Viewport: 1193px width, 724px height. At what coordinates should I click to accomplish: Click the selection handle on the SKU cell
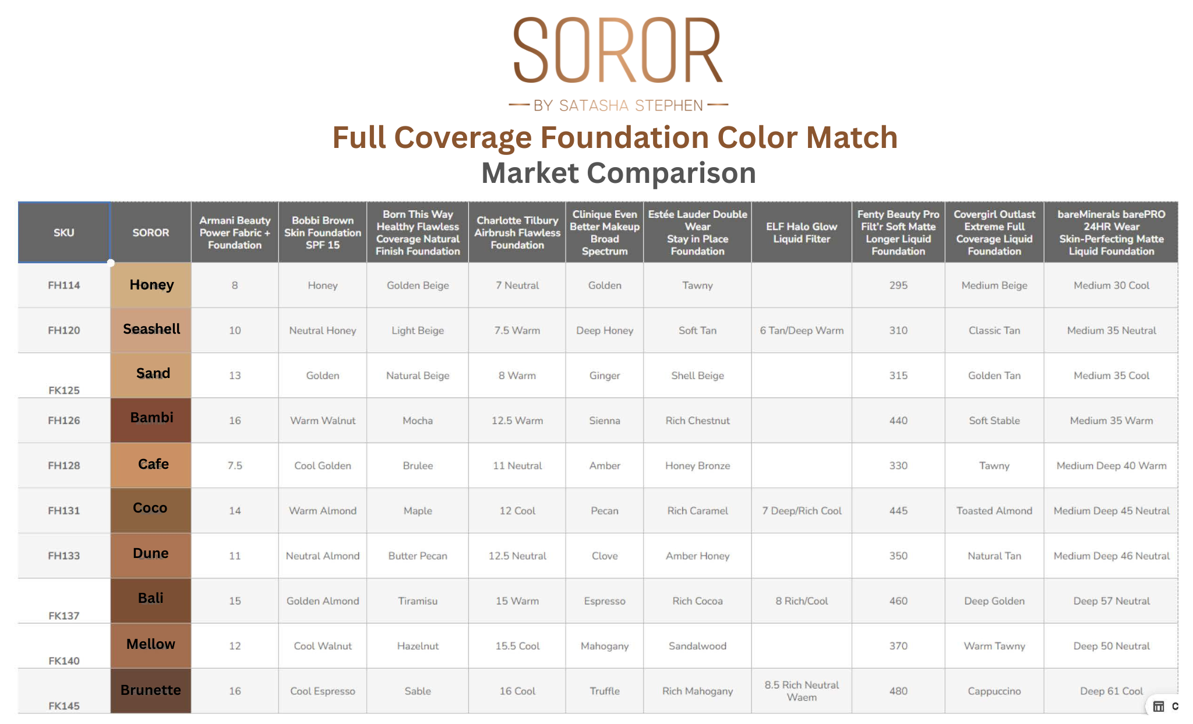111,263
